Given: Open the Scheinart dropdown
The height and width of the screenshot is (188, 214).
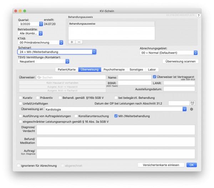Looking at the screenshot, I should click(x=57, y=52).
